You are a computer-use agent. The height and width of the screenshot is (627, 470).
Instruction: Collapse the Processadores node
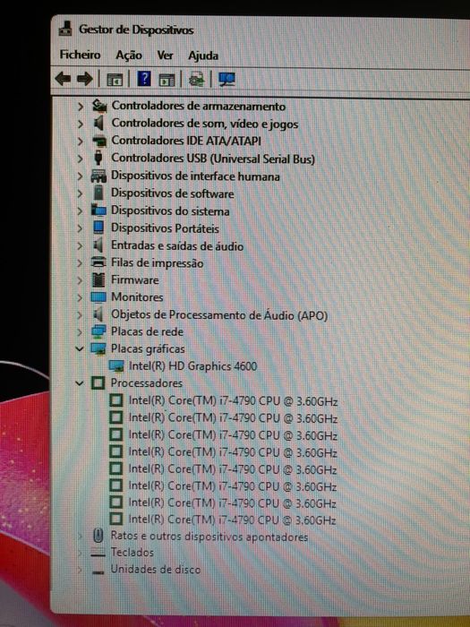pos(80,383)
